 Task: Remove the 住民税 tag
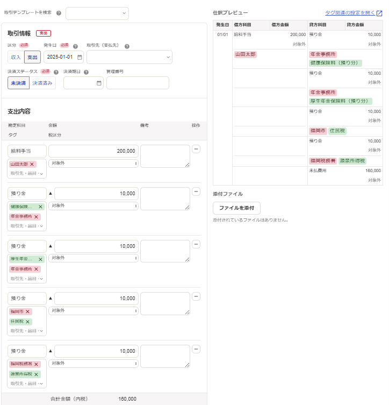coord(28,322)
